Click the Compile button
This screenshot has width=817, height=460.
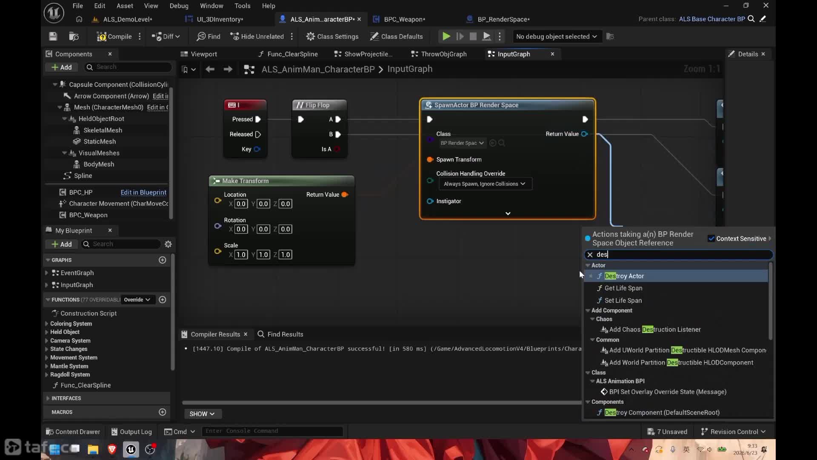[x=114, y=37]
